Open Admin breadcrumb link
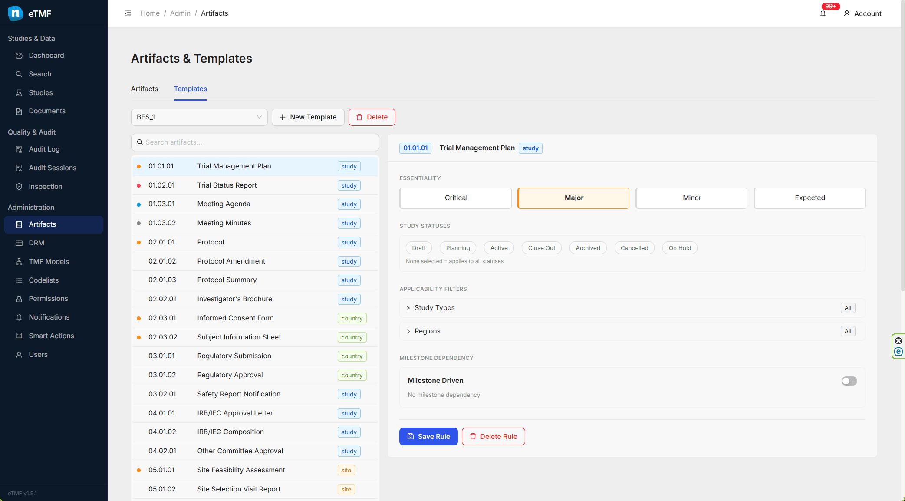The height and width of the screenshot is (501, 905). click(180, 13)
